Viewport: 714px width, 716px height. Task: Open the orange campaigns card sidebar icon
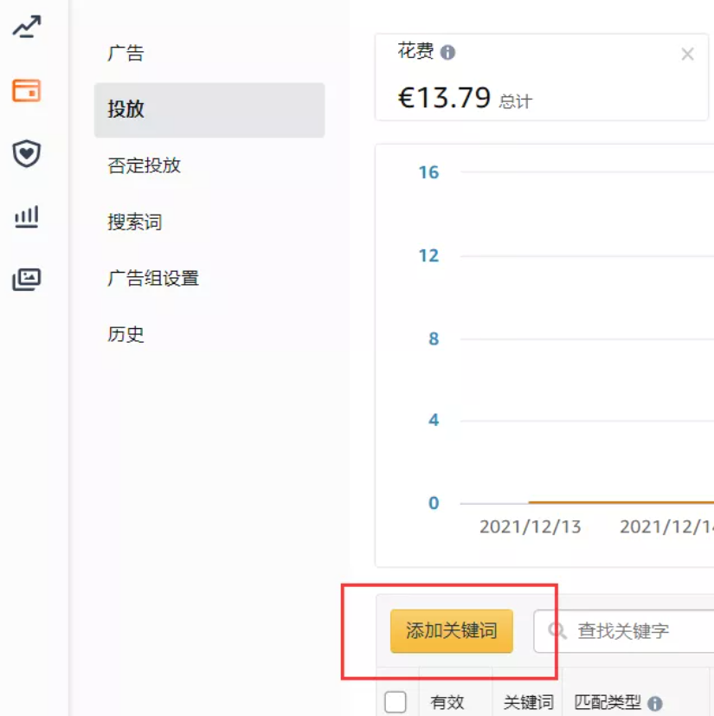pos(27,90)
